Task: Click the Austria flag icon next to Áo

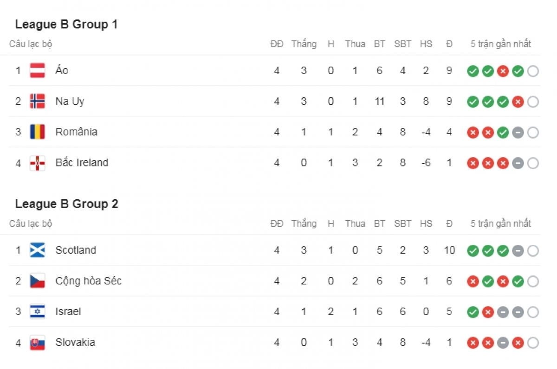Action: [x=38, y=70]
